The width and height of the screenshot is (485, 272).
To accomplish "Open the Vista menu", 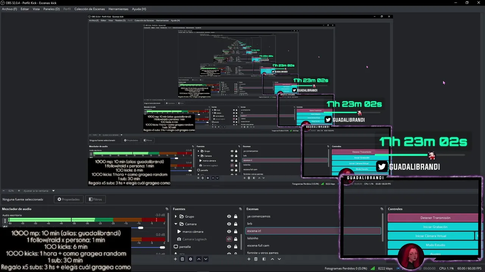I will (36, 9).
